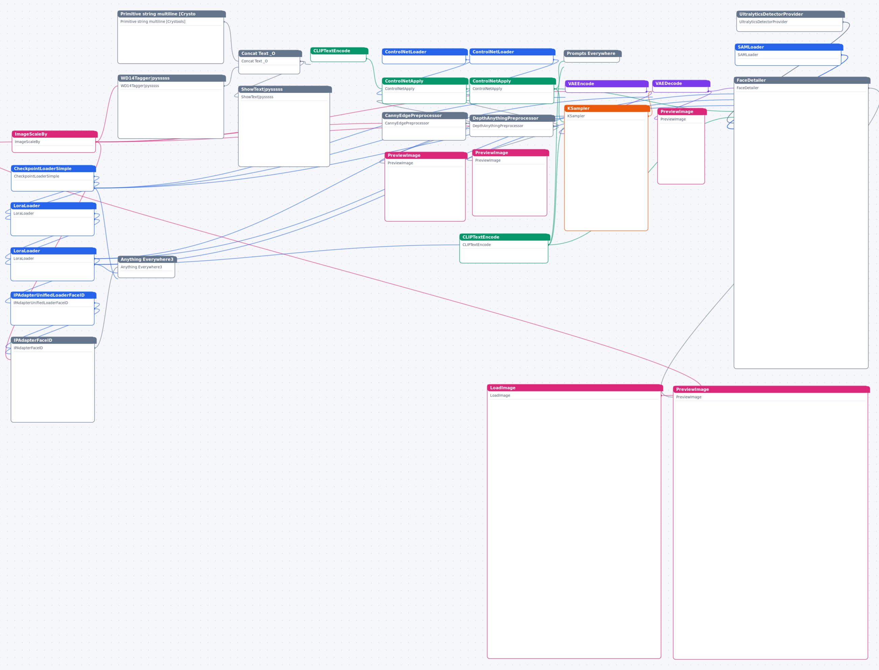The width and height of the screenshot is (879, 670).
Task: Select the SAMLoader node header
Action: click(789, 47)
